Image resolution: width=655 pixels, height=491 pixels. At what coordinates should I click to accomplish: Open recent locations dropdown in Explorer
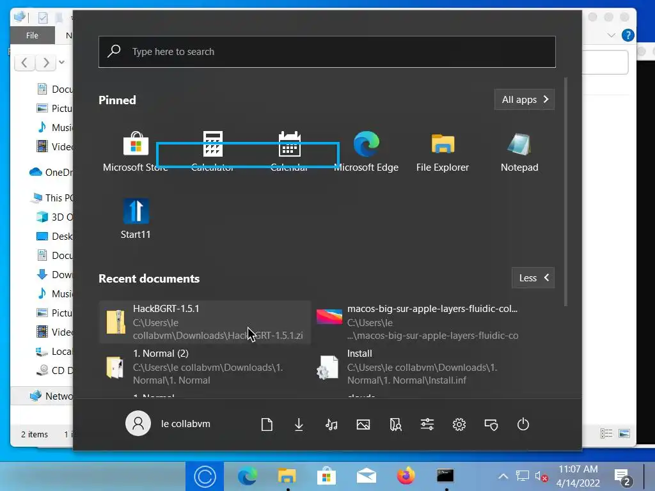pos(62,63)
